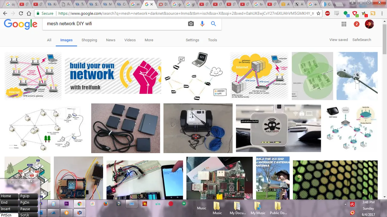This screenshot has width=387, height=217.
Task: Submit search with the blue magnifier icon
Action: pyautogui.click(x=213, y=24)
